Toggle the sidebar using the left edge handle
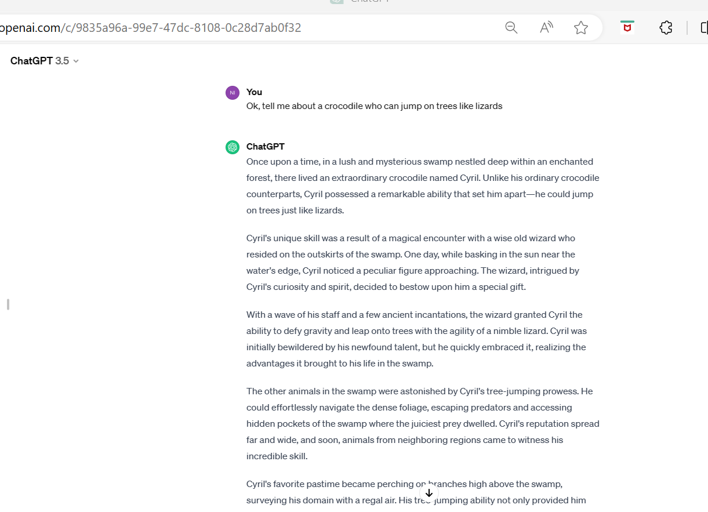This screenshot has width=708, height=512. coord(8,304)
